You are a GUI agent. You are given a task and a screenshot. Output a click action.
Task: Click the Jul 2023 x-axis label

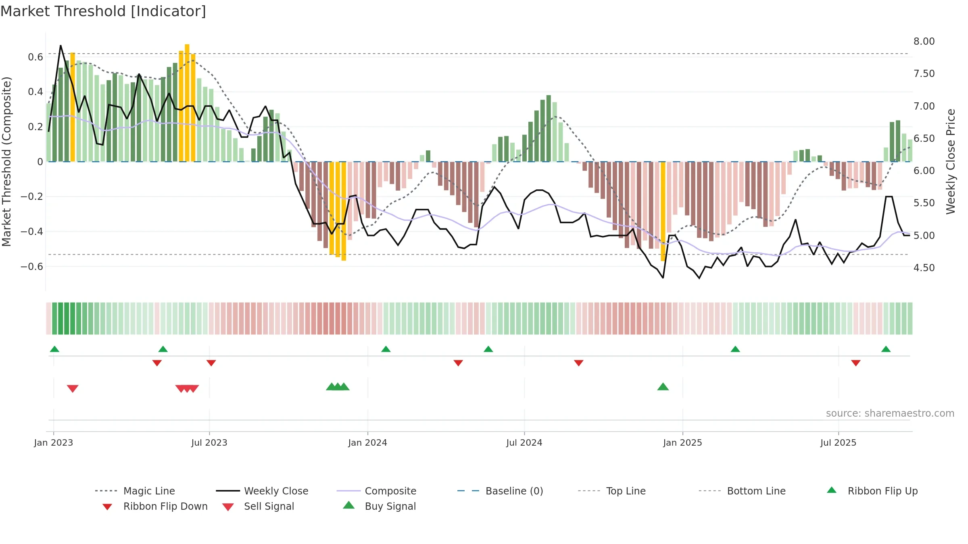click(209, 443)
